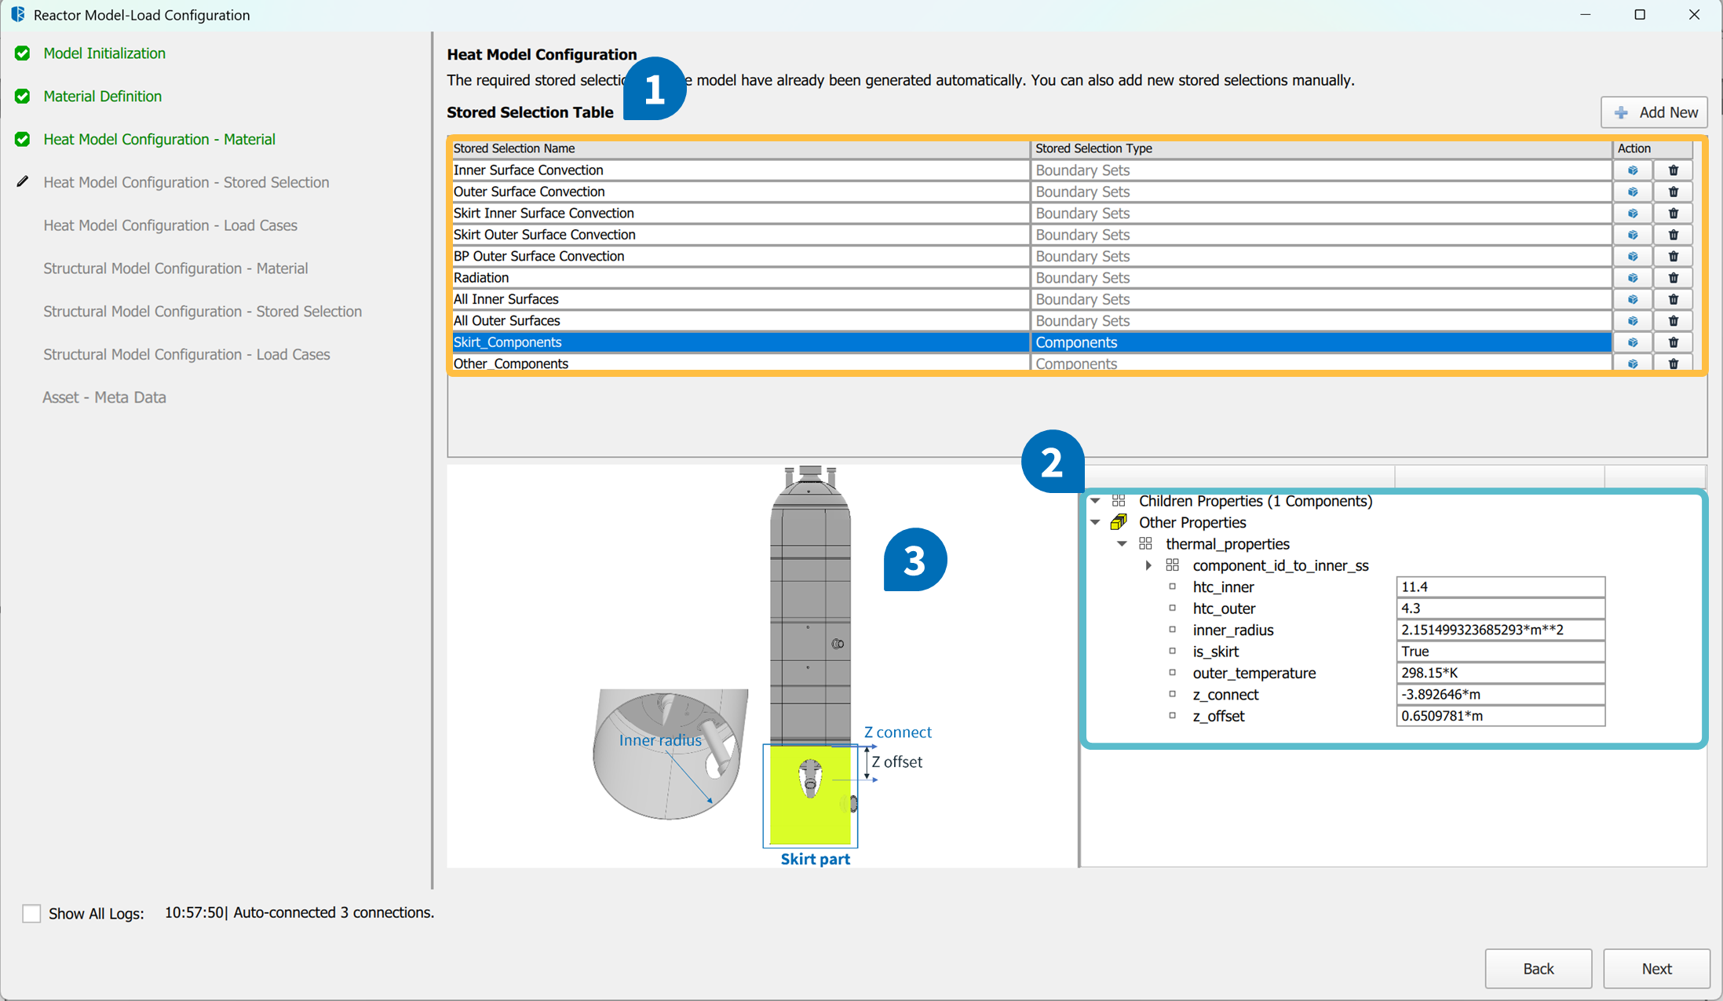Delete the Outer Surface Convection stored selection

coord(1673,192)
